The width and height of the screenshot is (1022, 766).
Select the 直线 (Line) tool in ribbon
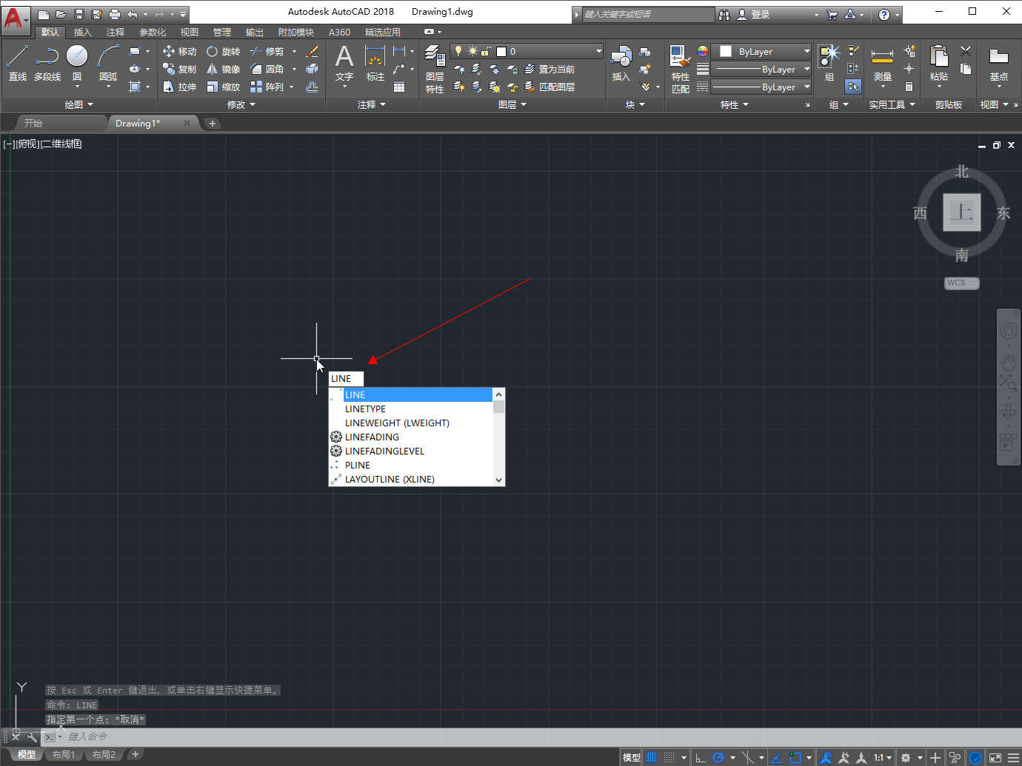click(x=18, y=63)
